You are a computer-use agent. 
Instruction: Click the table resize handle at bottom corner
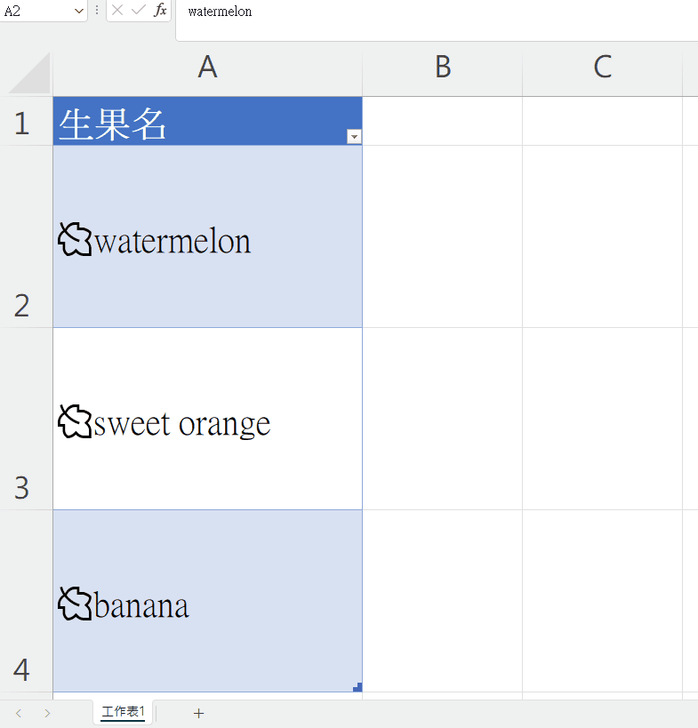[x=357, y=687]
